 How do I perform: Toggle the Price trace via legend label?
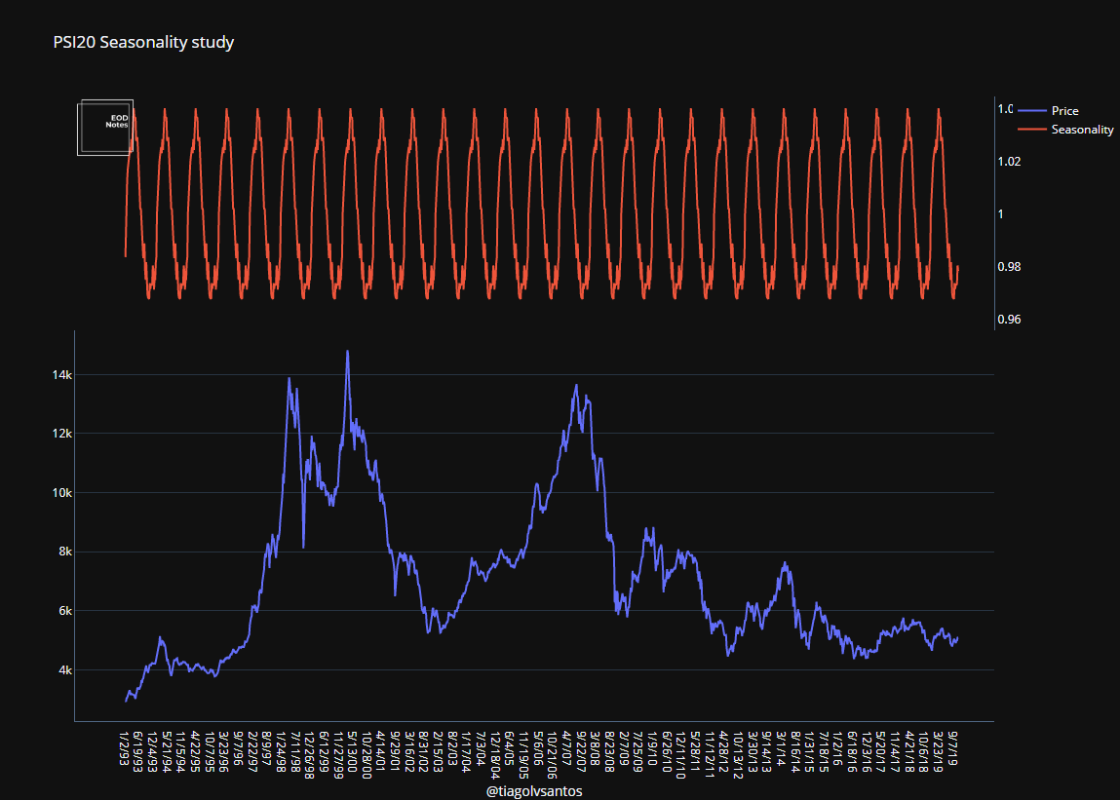(x=1064, y=111)
